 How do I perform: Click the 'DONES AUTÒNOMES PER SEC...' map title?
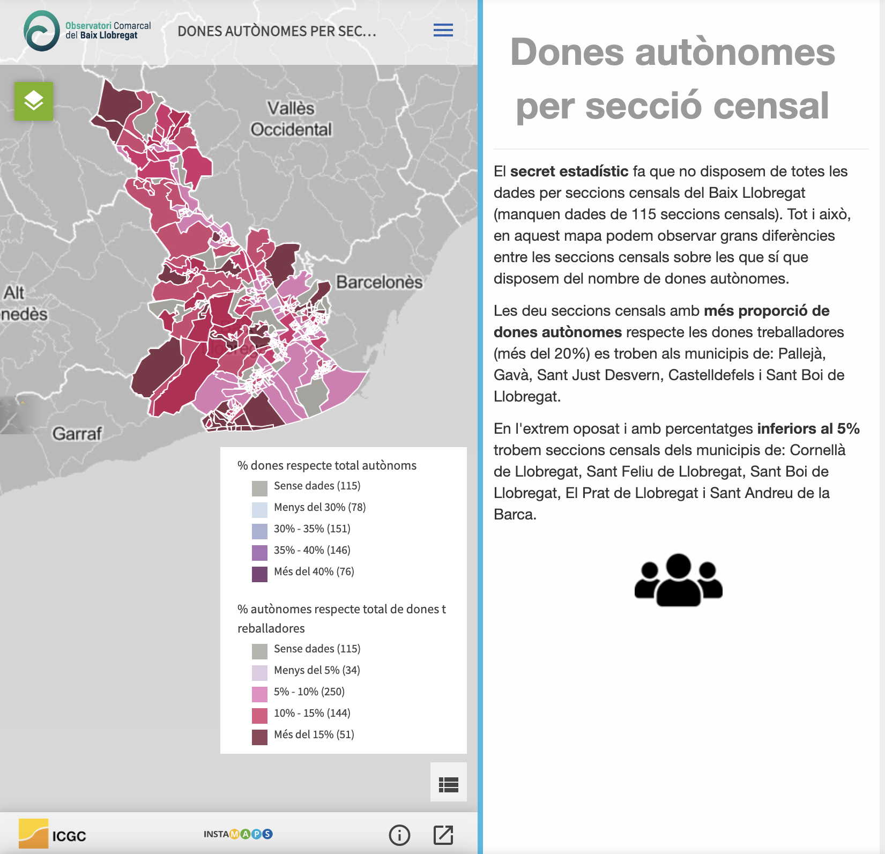[277, 31]
